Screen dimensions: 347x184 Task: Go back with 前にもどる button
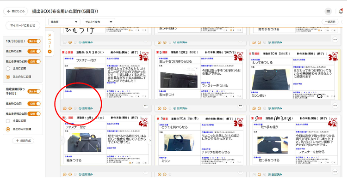15,11
